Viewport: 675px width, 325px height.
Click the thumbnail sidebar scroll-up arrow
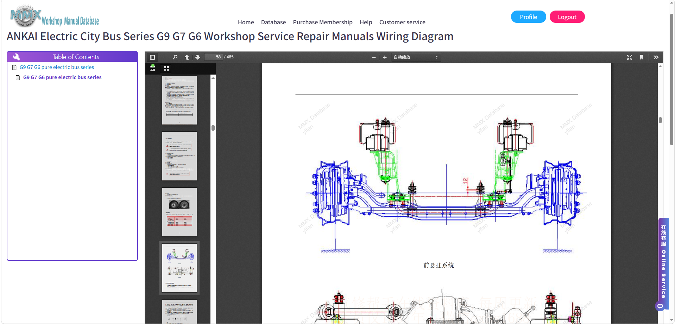click(213, 78)
